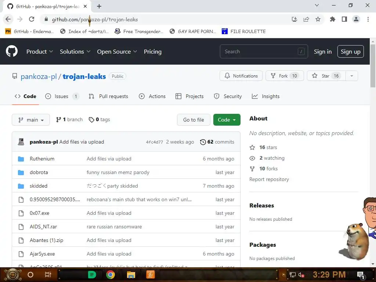Click the Go to file button
376x282 pixels.
pos(194,120)
